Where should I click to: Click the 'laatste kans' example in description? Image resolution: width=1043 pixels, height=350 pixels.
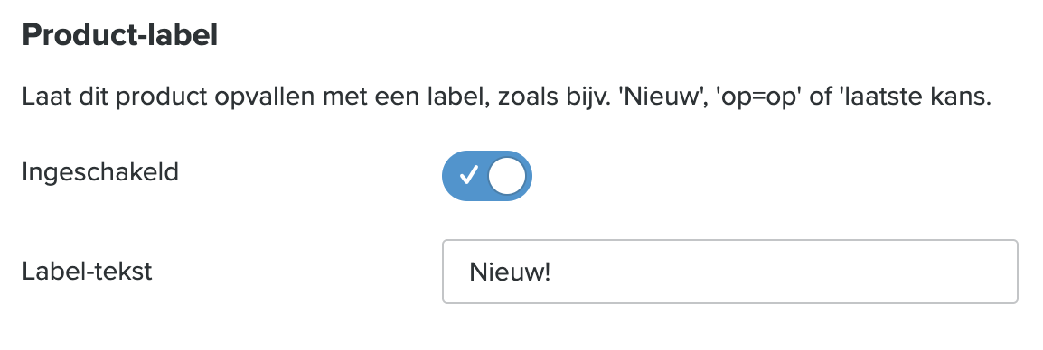[x=915, y=97]
